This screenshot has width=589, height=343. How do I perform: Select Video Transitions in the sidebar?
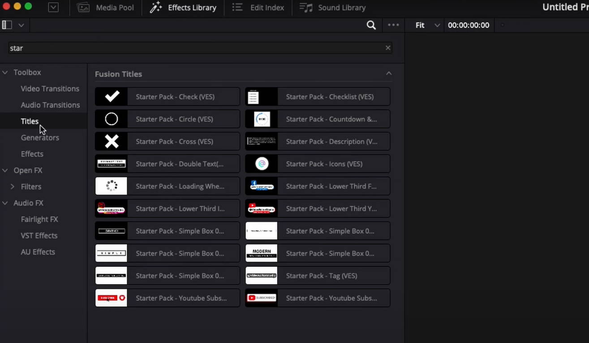(50, 89)
